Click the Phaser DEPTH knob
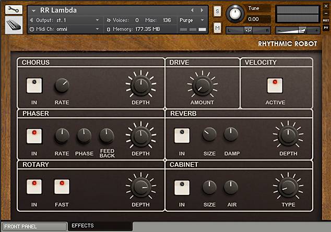This screenshot has height=232, width=331. pos(141,136)
